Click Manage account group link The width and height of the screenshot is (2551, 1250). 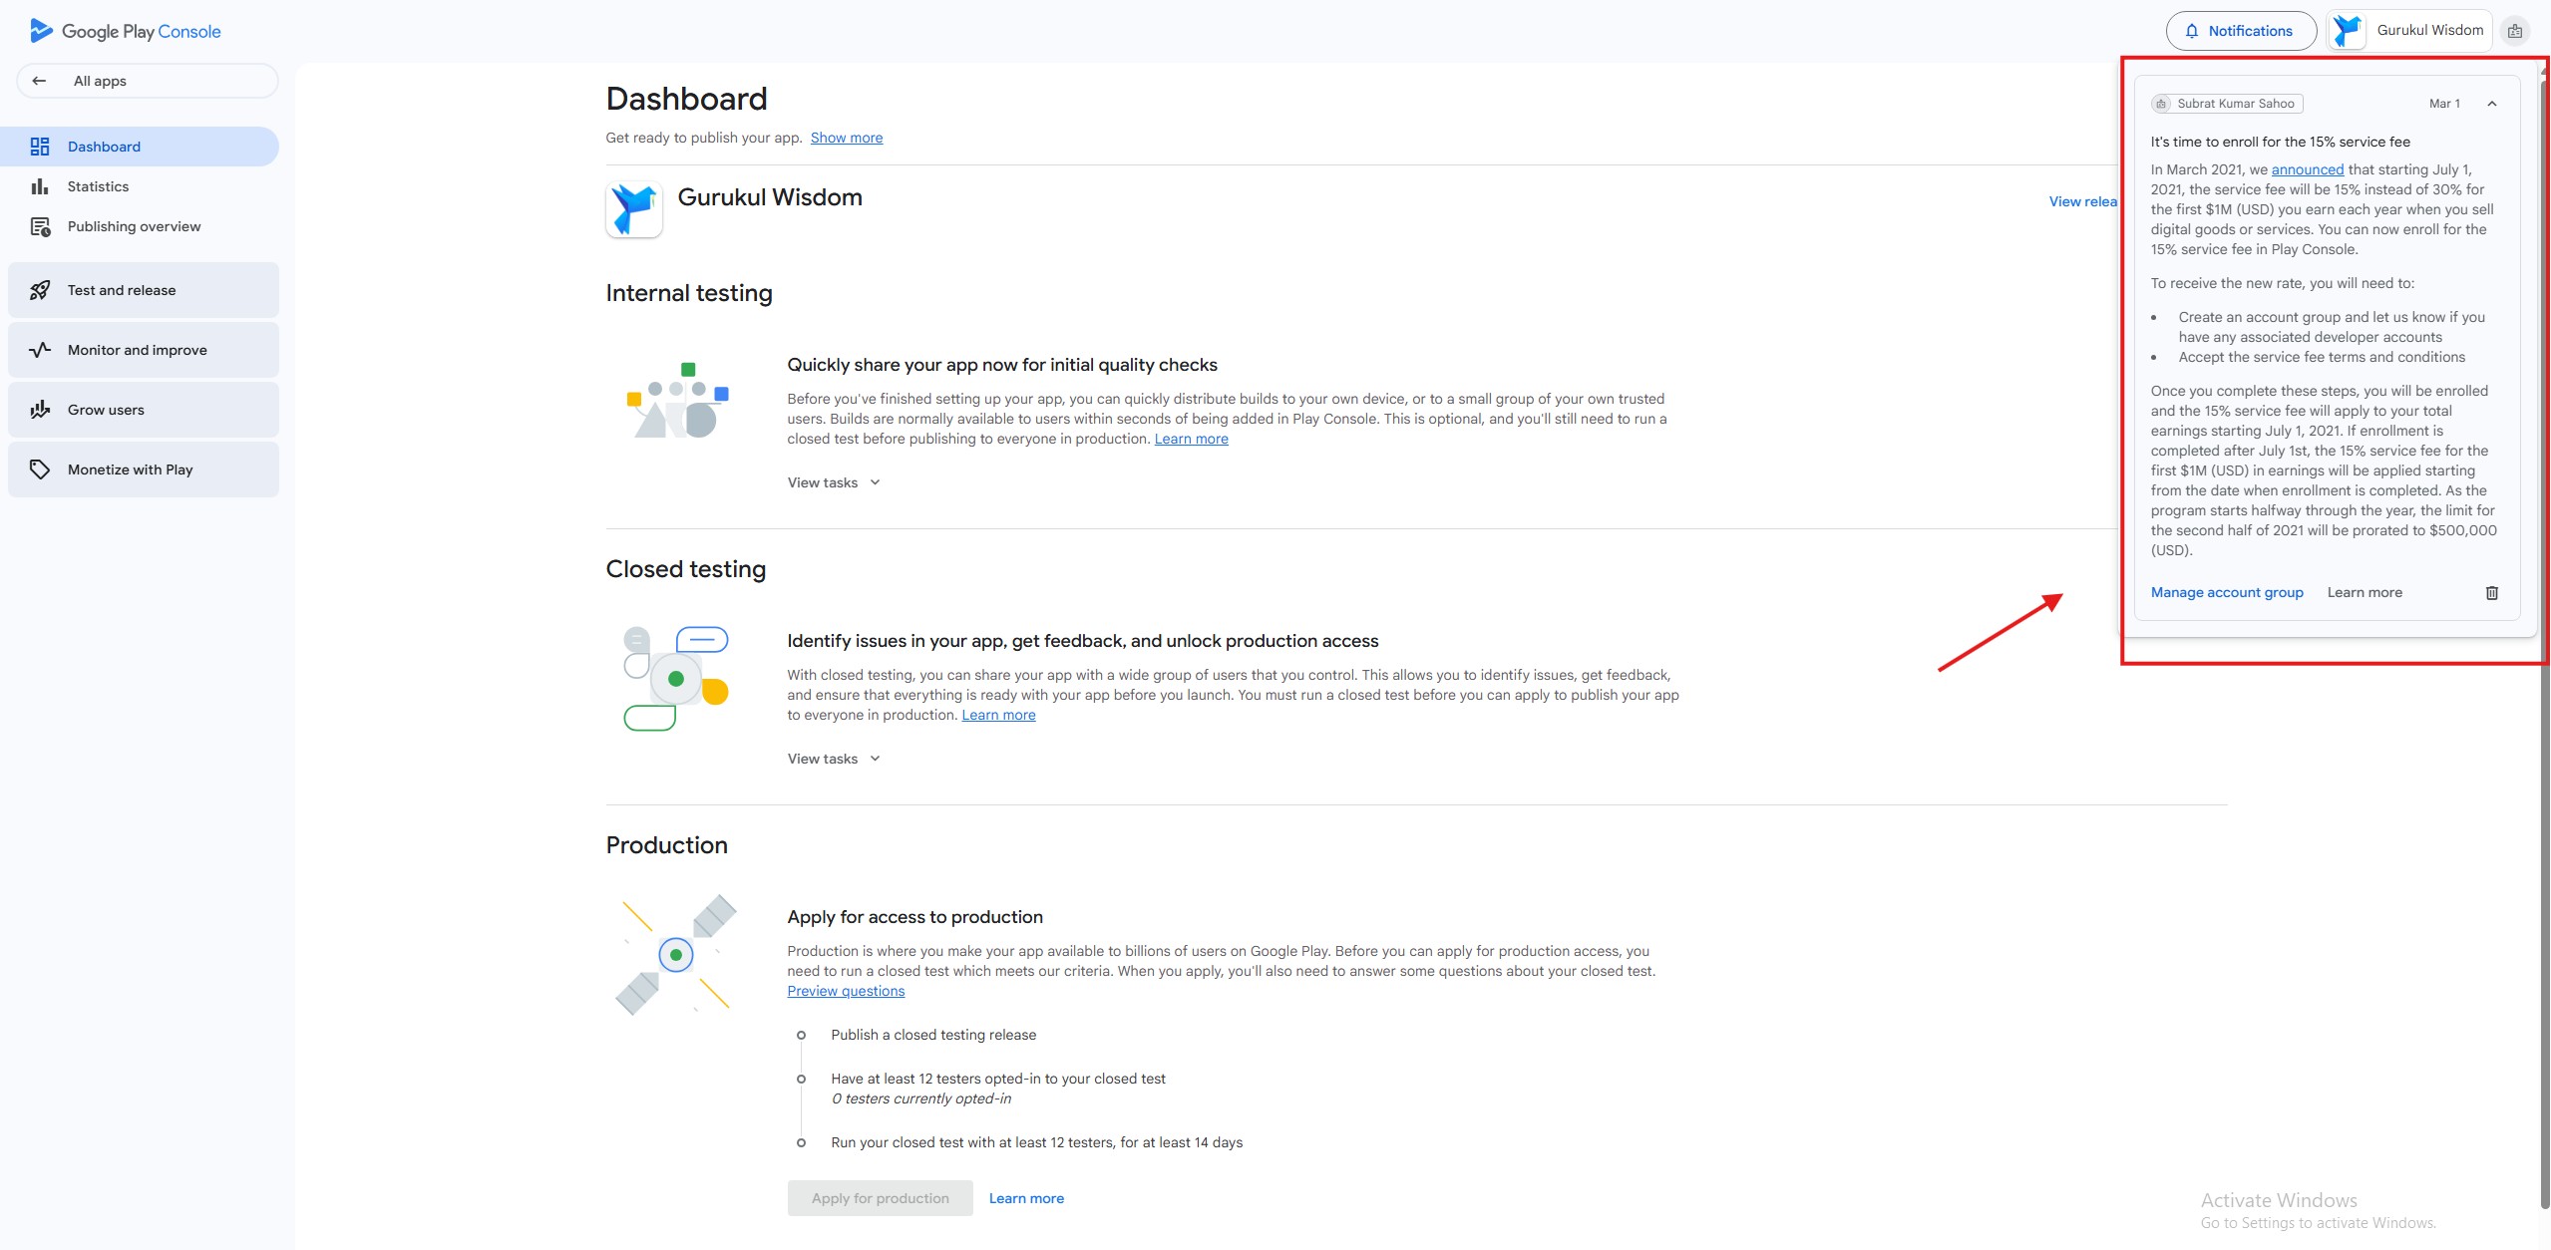[2226, 592]
